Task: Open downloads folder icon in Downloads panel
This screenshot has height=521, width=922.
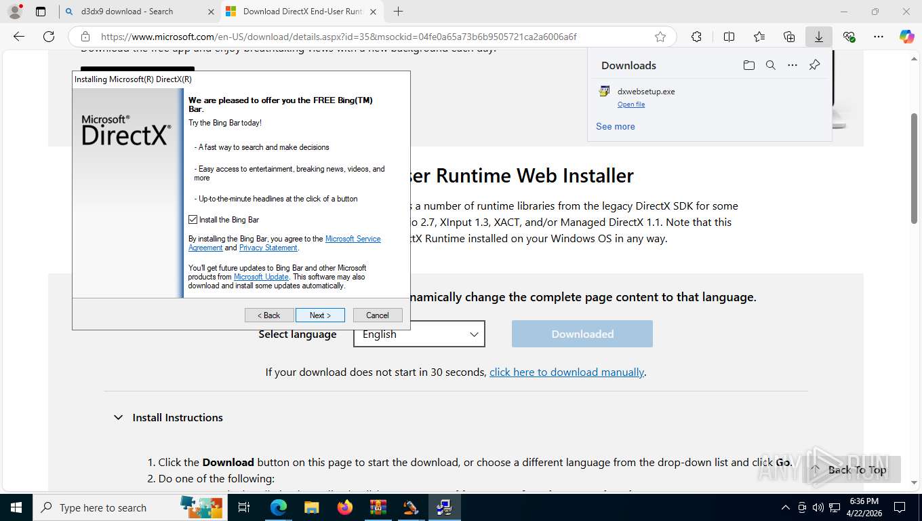Action: 748,65
